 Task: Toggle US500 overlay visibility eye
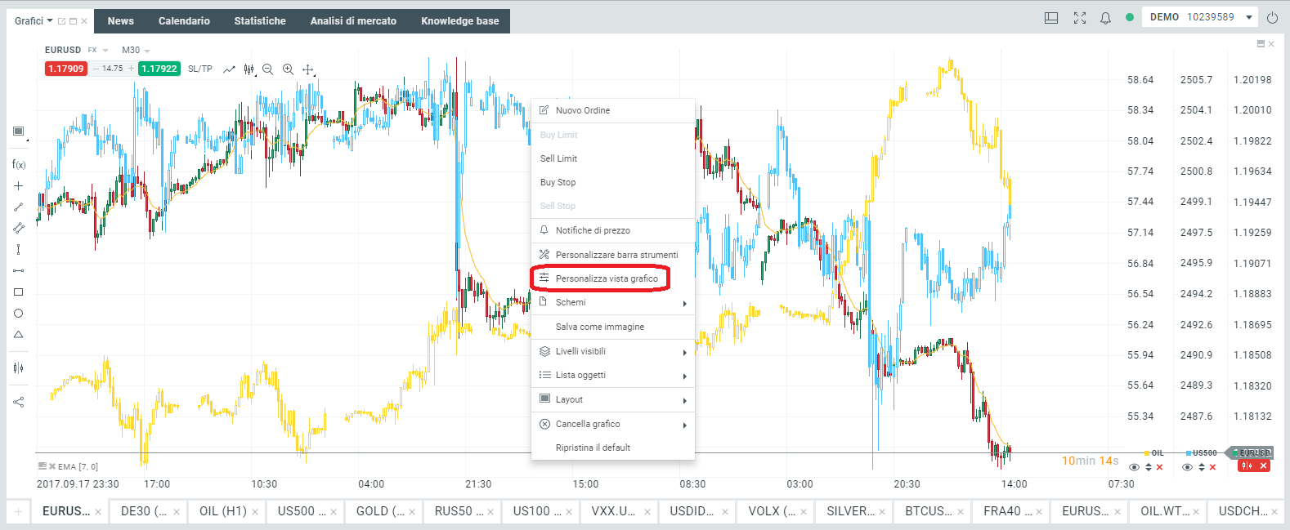tap(1187, 467)
